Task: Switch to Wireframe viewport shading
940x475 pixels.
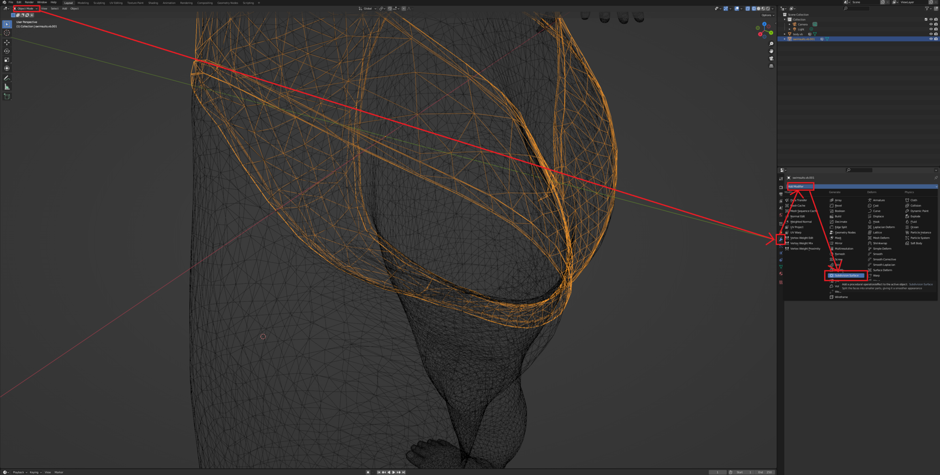Action: point(754,8)
